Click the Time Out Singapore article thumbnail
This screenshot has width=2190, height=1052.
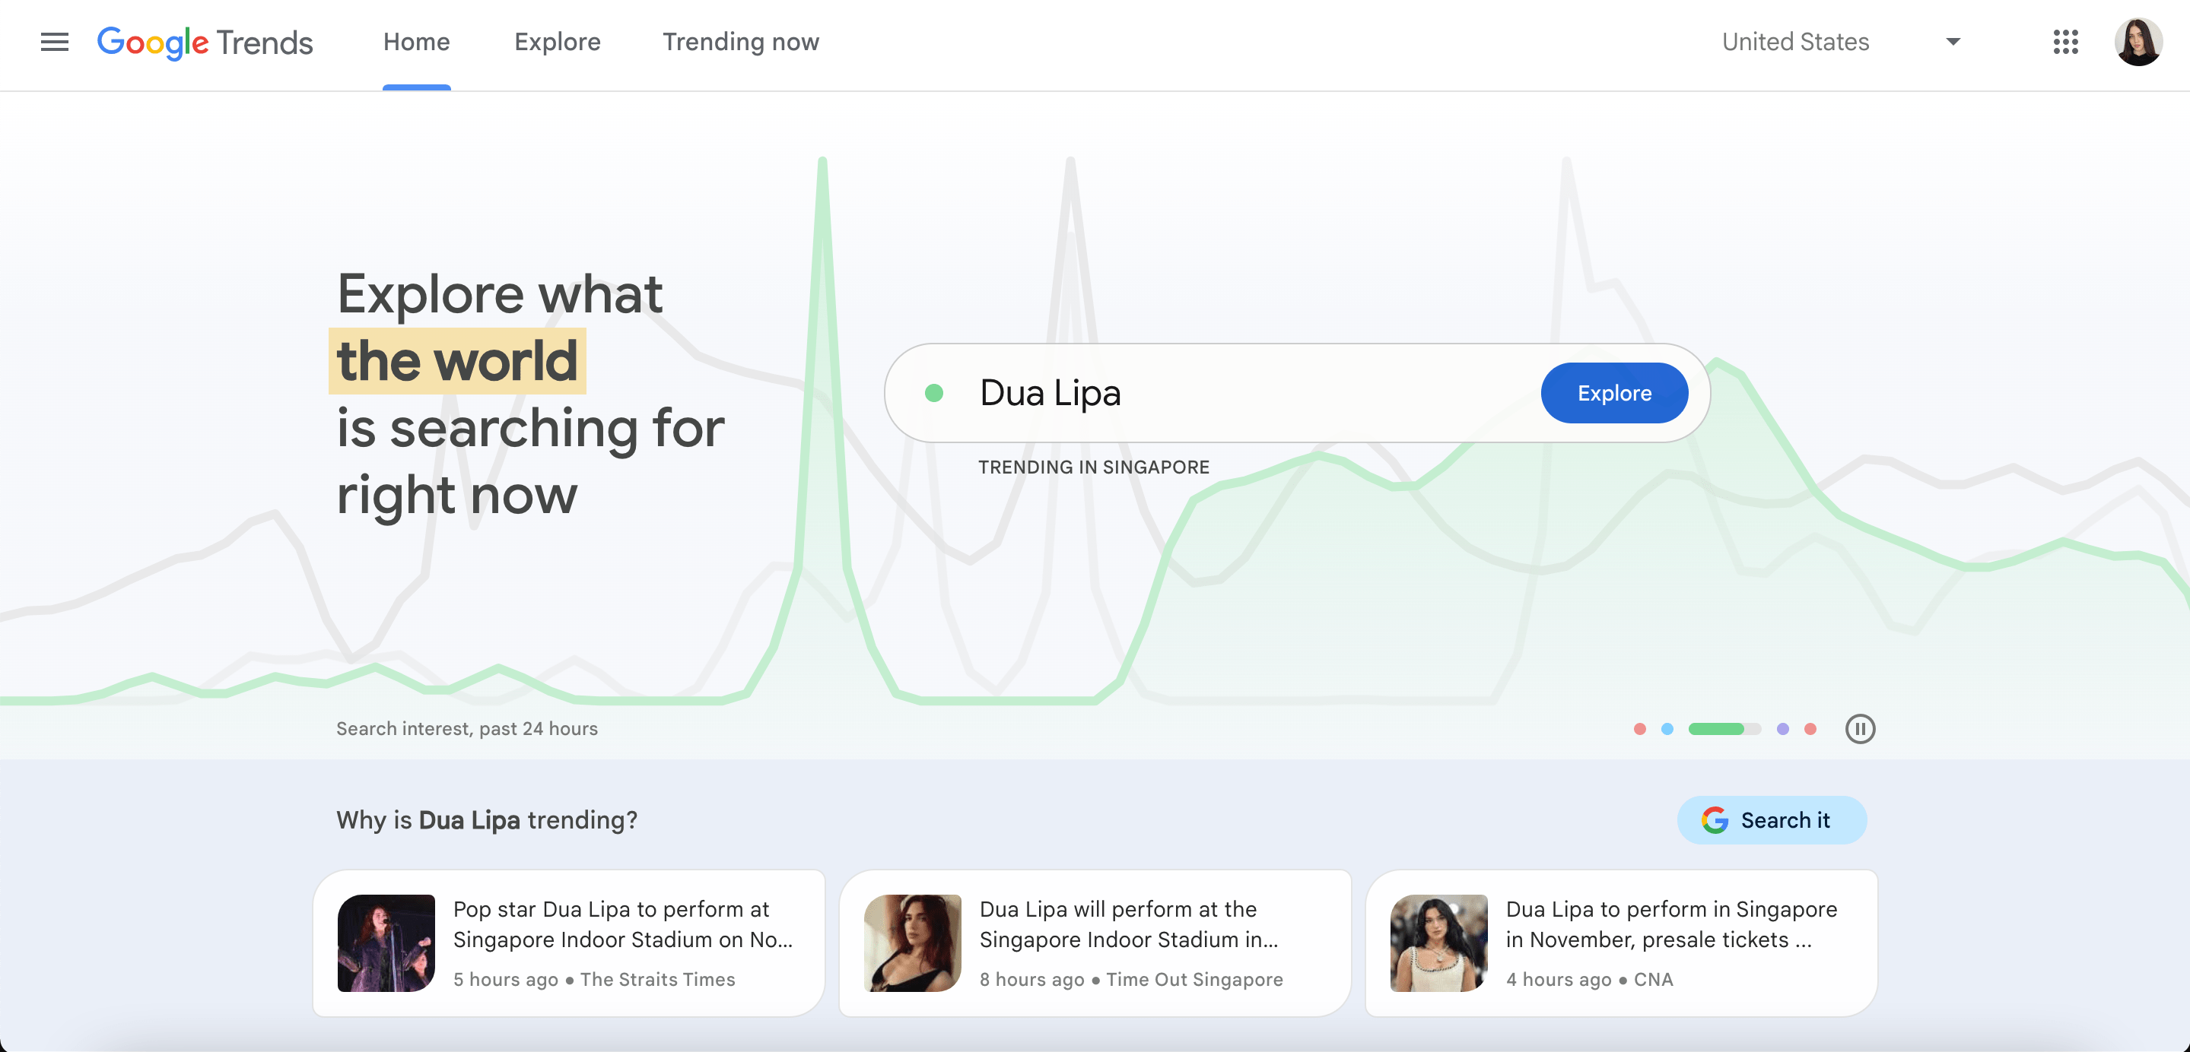[912, 943]
